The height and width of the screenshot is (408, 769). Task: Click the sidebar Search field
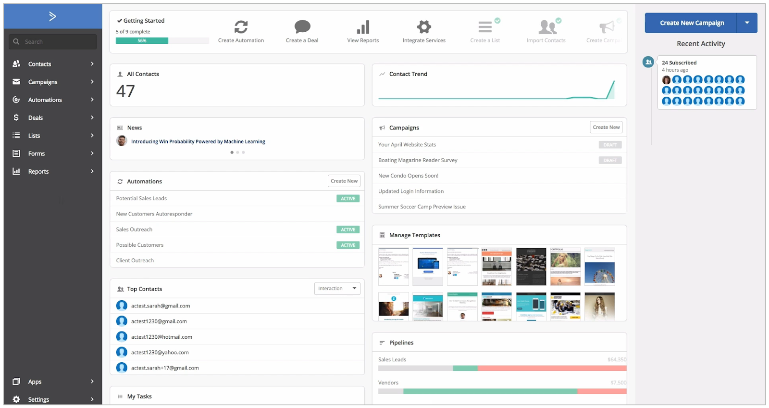[x=53, y=42]
